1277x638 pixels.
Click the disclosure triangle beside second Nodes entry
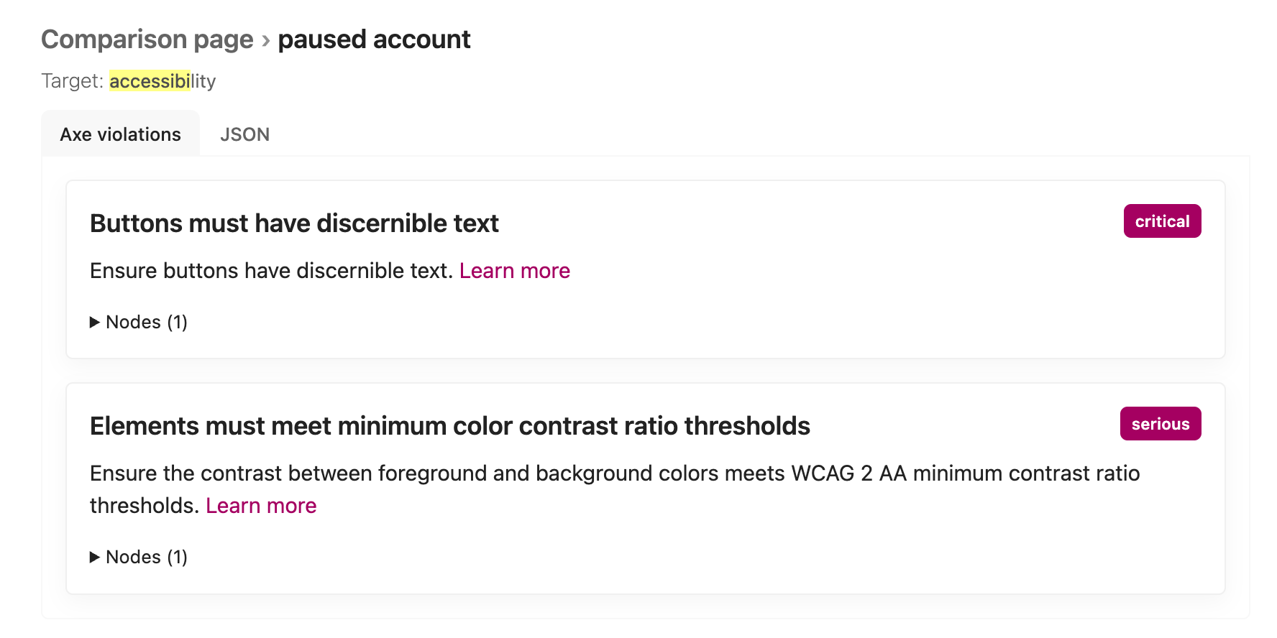(x=94, y=557)
